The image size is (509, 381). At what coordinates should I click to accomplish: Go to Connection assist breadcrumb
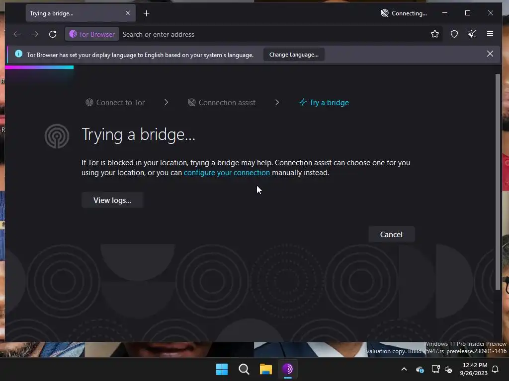(222, 102)
